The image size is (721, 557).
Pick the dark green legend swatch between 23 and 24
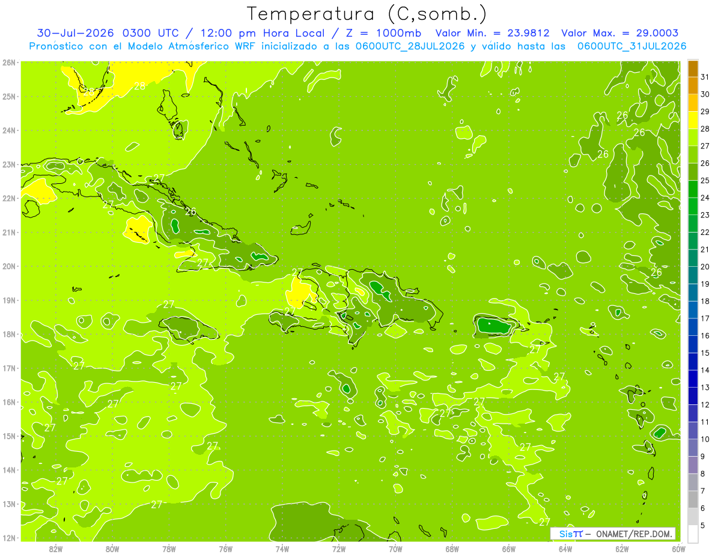[x=693, y=206]
